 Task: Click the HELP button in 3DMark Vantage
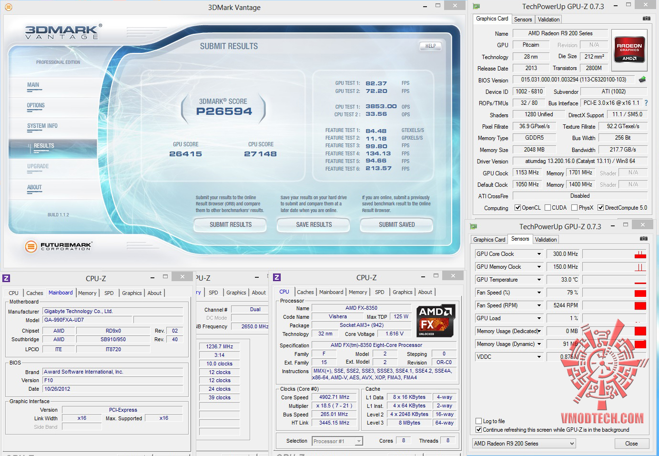click(x=431, y=46)
